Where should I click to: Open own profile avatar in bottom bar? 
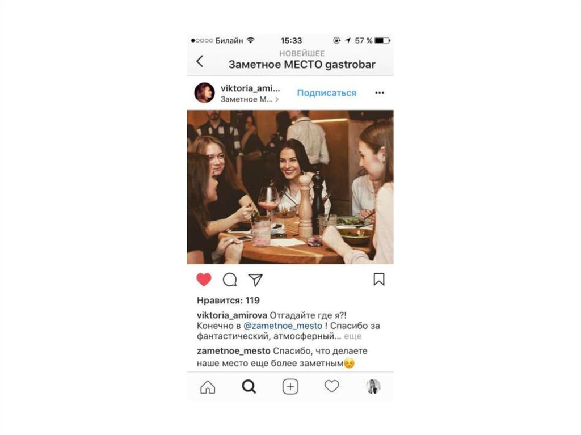[x=373, y=387]
